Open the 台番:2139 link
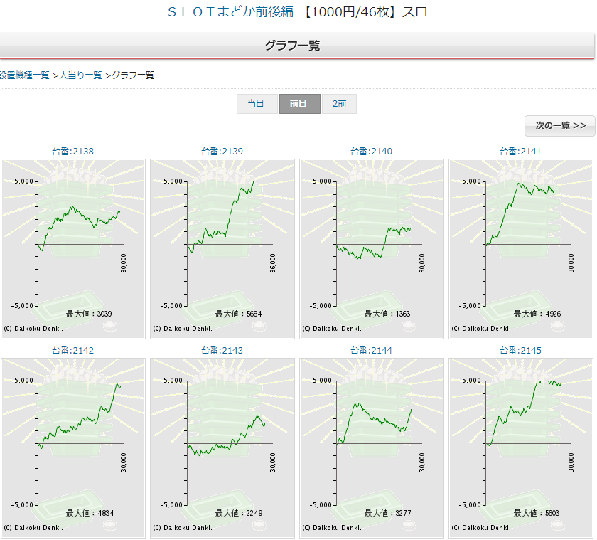Screen dimensions: 597x540 tap(222, 151)
